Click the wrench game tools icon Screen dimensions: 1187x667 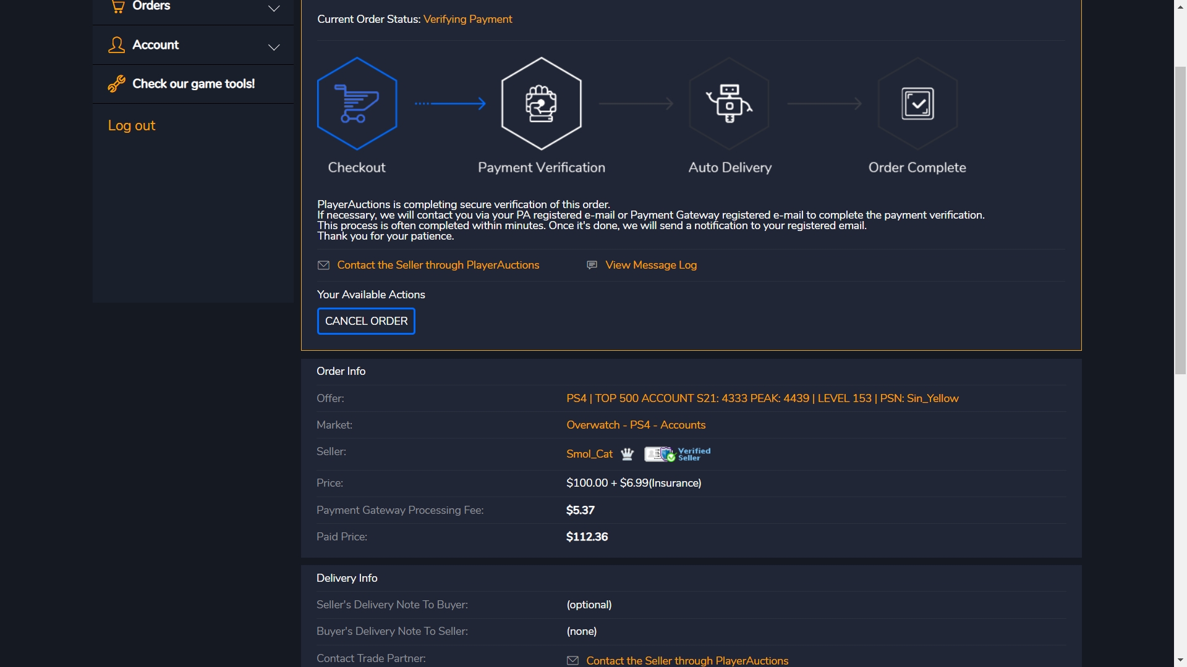coord(116,84)
